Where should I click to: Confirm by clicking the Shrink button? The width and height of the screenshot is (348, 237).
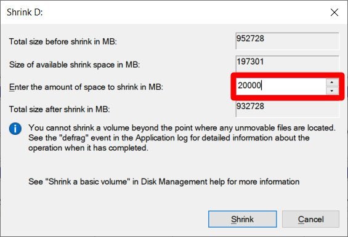pos(242,219)
